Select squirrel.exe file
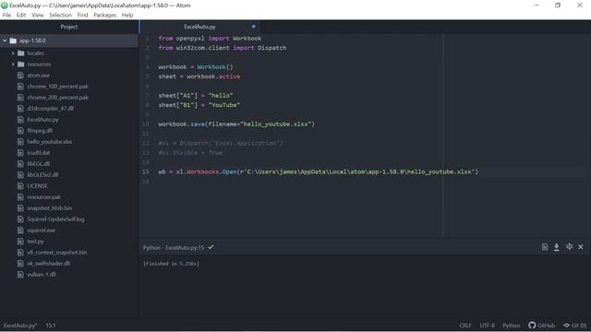Screen dimensions: 591x332 pyautogui.click(x=41, y=230)
